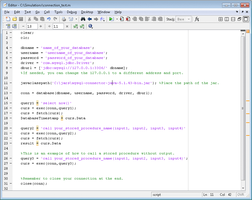Run the script with green arrow

pos(111,19)
